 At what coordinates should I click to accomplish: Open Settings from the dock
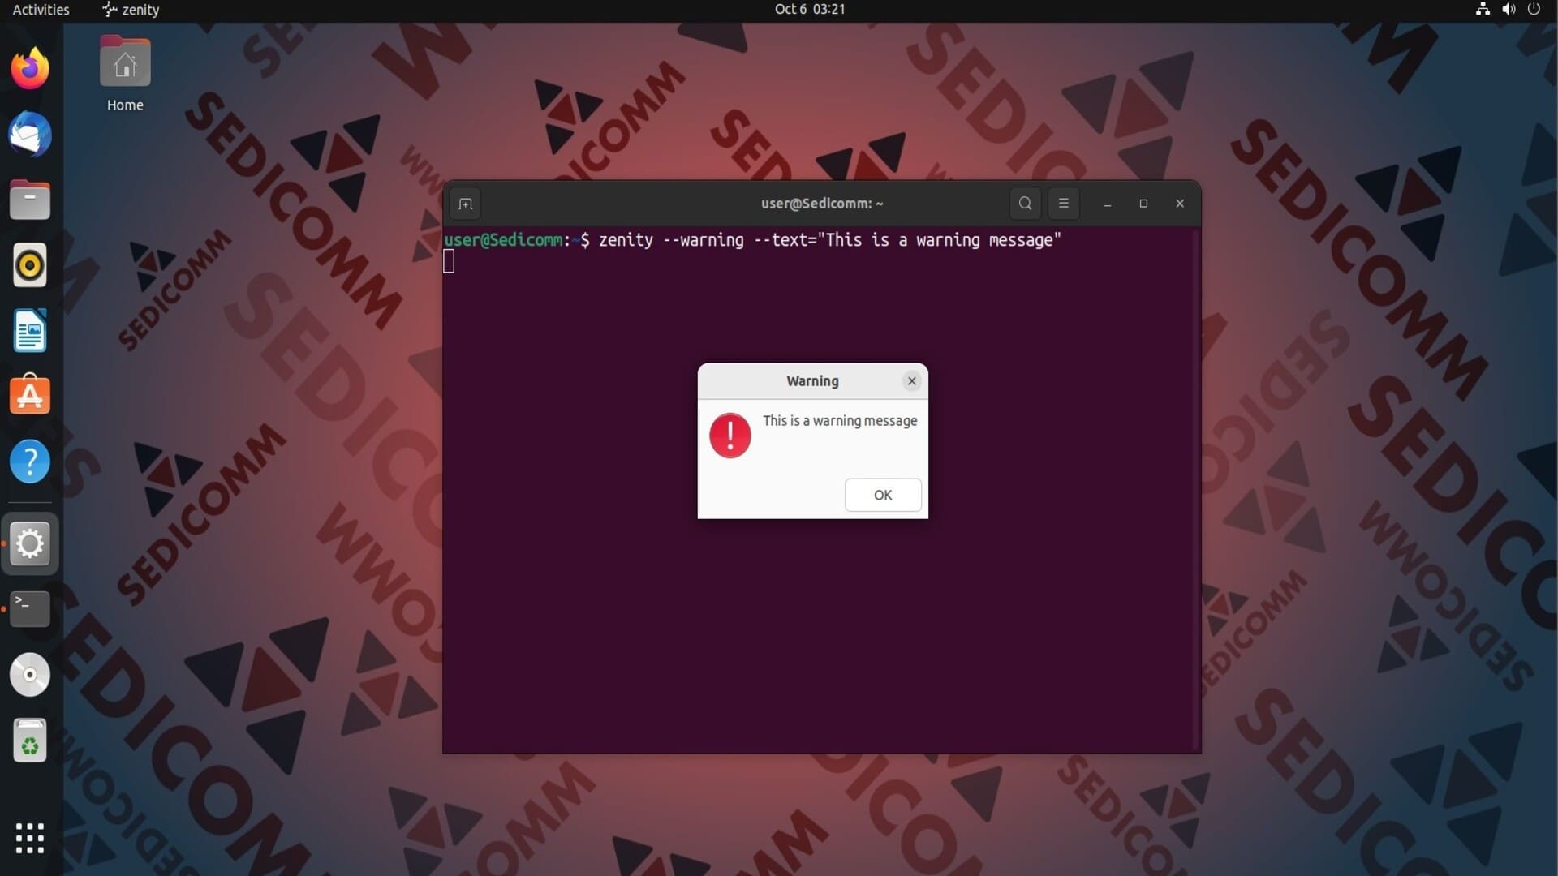30,543
